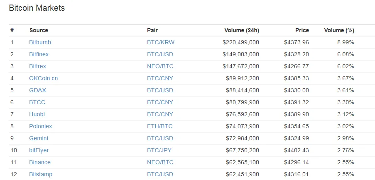
Task: Select the $80,799,900 volume cell
Action: [243, 102]
